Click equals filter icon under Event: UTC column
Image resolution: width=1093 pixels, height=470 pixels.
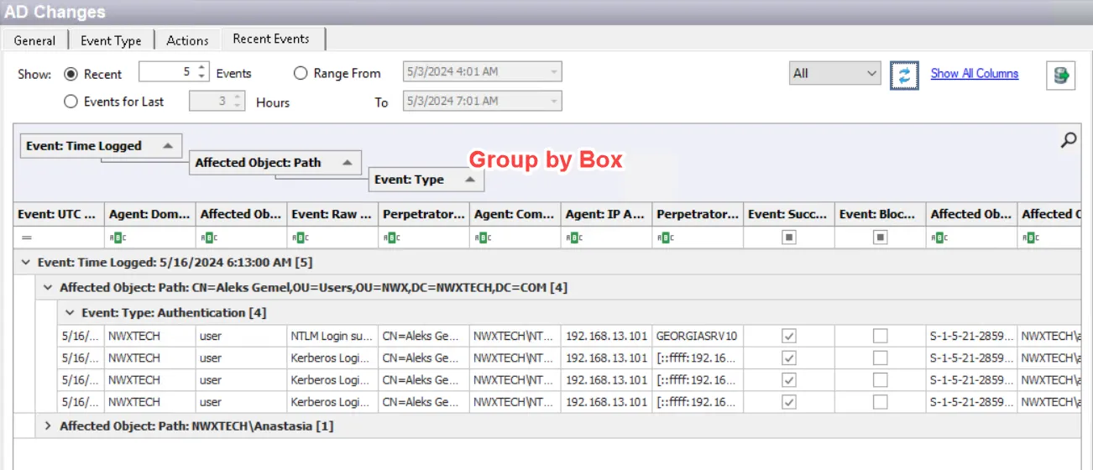coord(27,238)
